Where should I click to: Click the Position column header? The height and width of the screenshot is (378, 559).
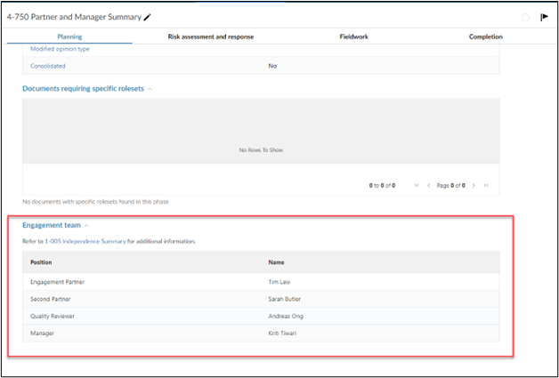pyautogui.click(x=41, y=262)
